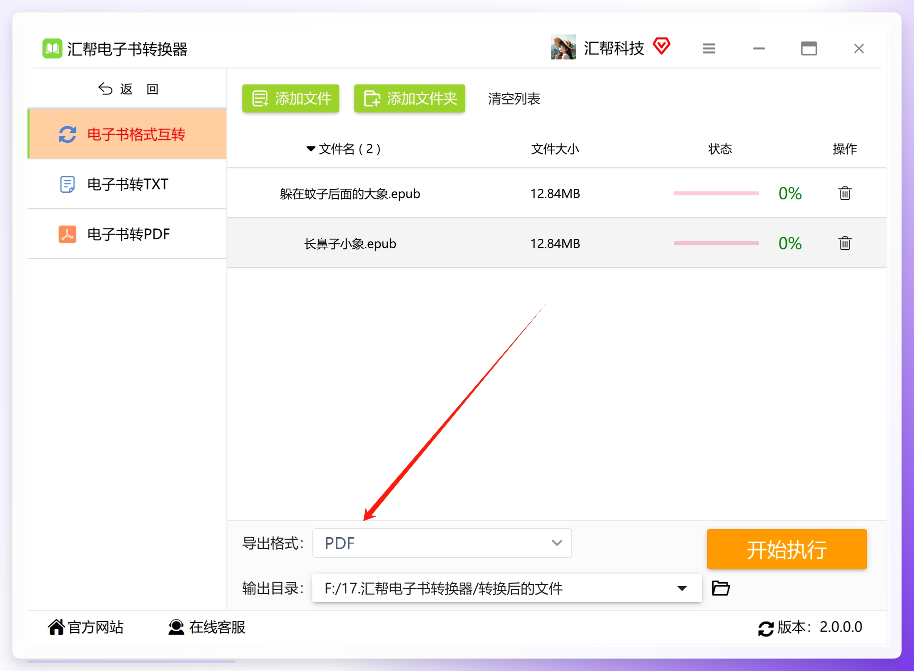Toggle the 文件名 sort triangle
Screen dimensions: 914x671
coord(310,149)
